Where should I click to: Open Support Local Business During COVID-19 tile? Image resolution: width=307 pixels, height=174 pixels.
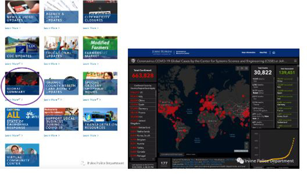tap(61, 119)
